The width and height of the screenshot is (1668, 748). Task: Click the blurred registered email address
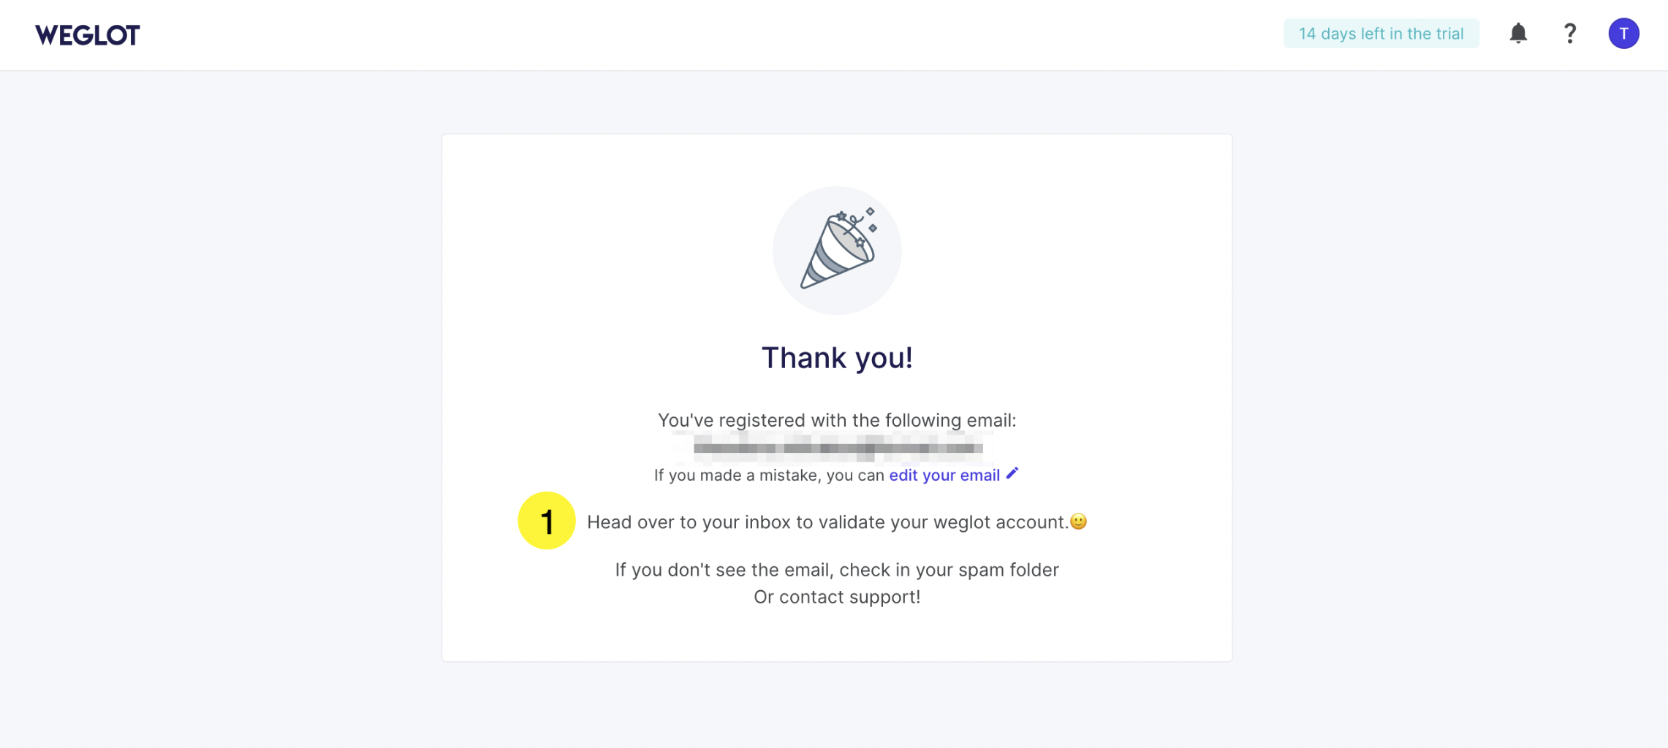(837, 448)
